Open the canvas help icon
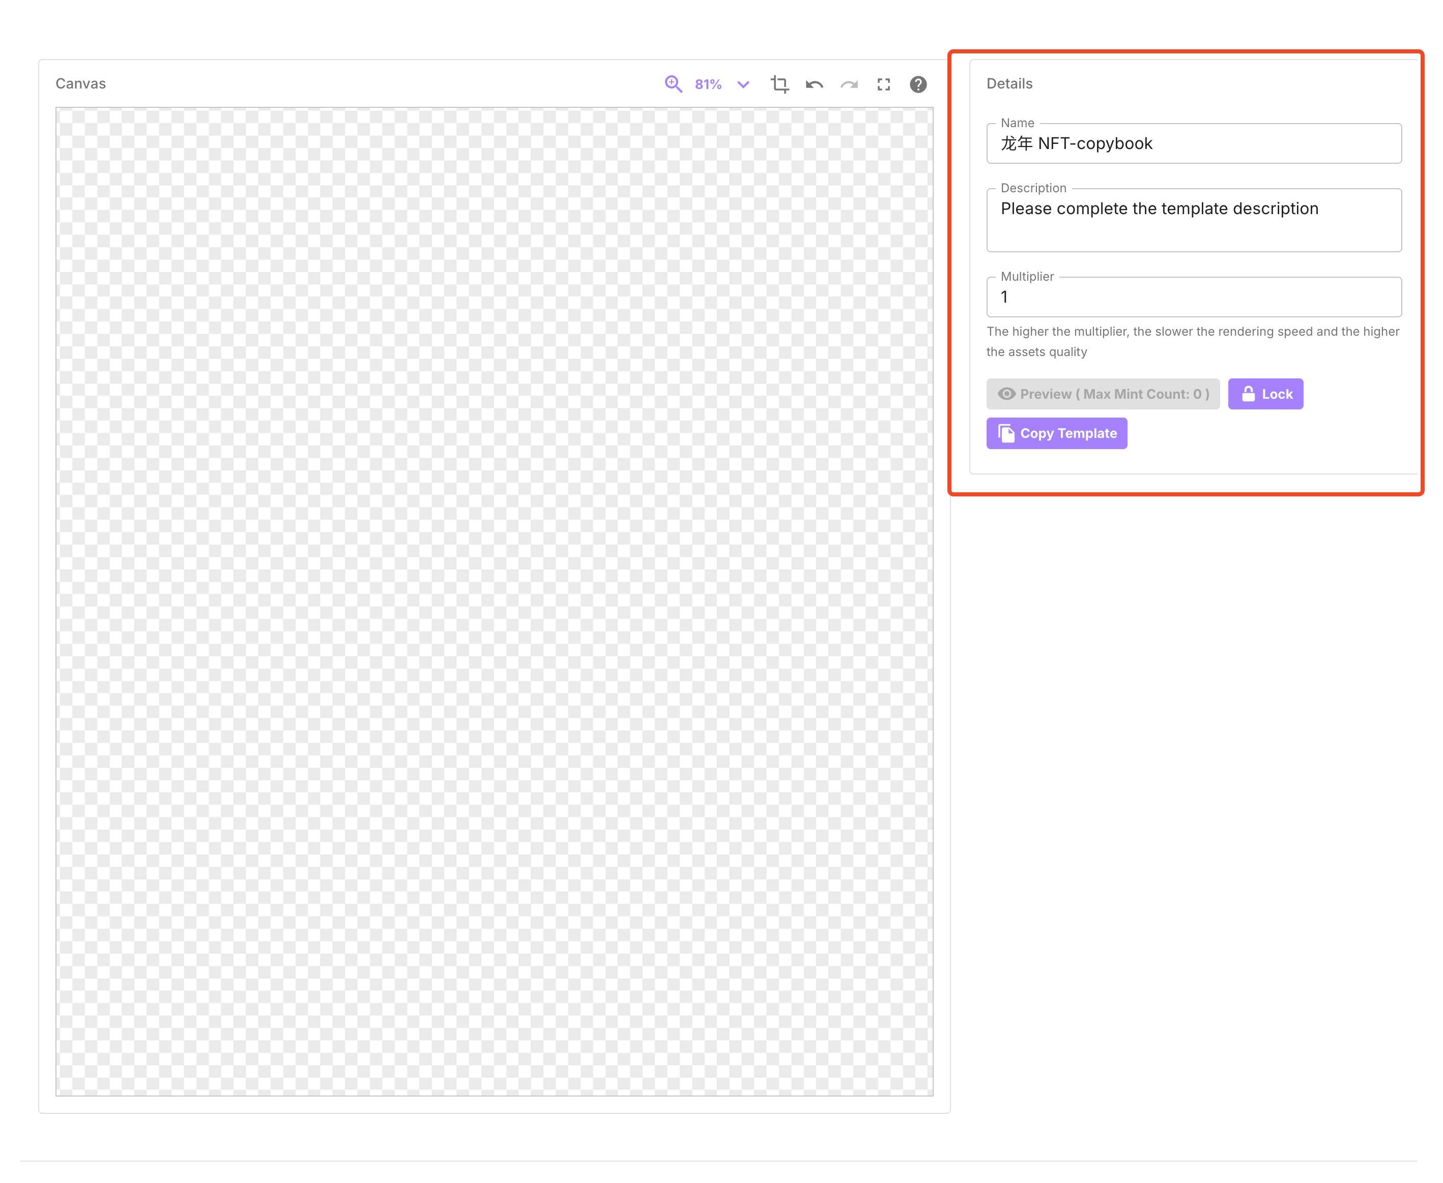The width and height of the screenshot is (1443, 1183). (917, 84)
